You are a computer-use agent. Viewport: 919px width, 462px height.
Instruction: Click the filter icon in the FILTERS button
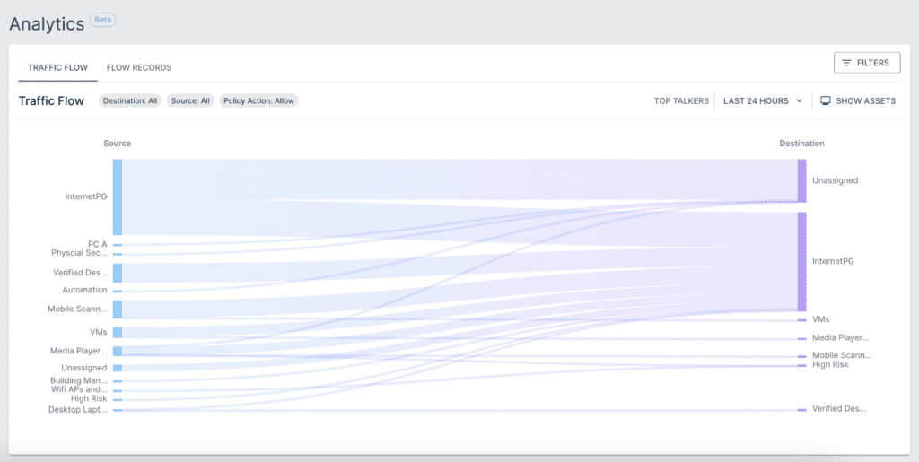tap(846, 63)
